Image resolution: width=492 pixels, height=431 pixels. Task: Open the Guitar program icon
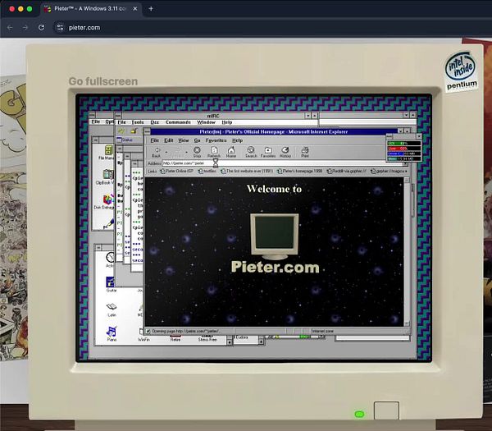pyautogui.click(x=110, y=282)
